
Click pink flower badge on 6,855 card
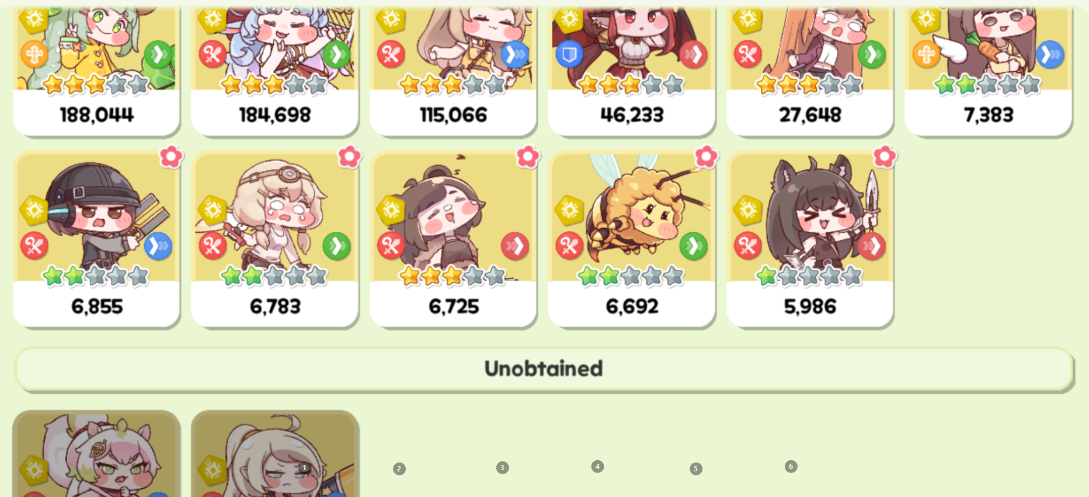[171, 157]
